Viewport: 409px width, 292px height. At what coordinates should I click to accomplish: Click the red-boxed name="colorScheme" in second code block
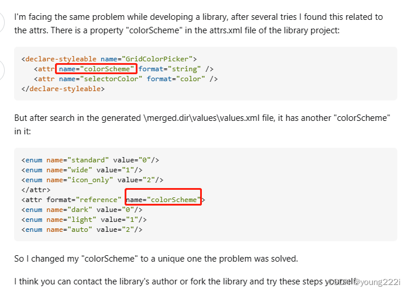[x=163, y=200]
